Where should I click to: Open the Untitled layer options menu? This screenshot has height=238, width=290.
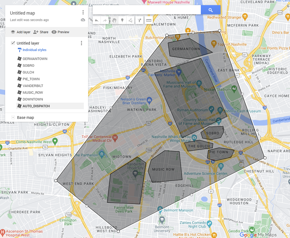(x=81, y=43)
